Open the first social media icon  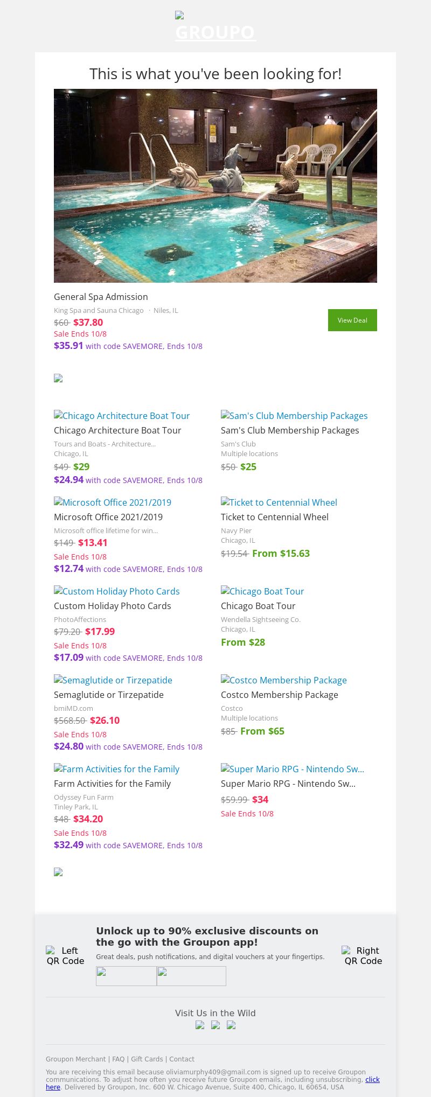click(x=200, y=1025)
